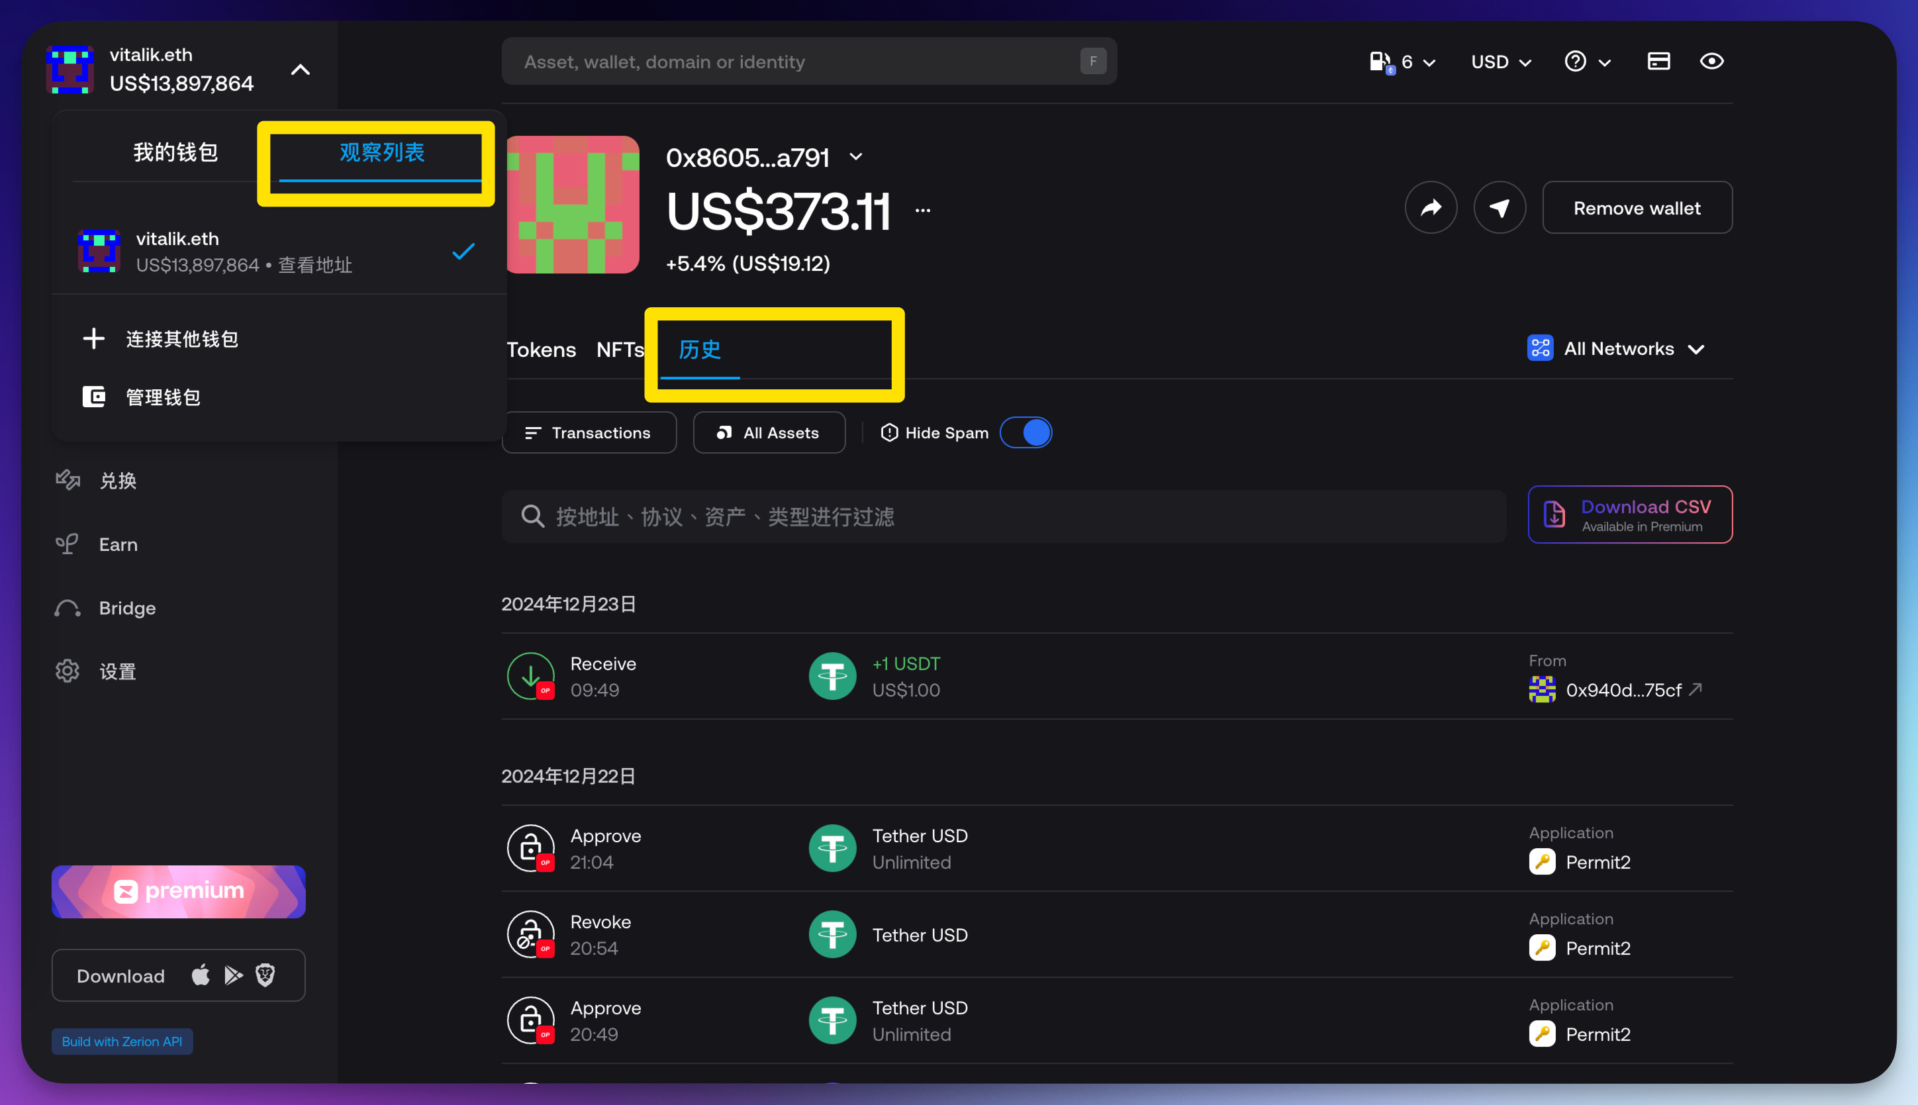Switch to the Tokens tab
Screen dimensions: 1918x1105
[x=541, y=349]
